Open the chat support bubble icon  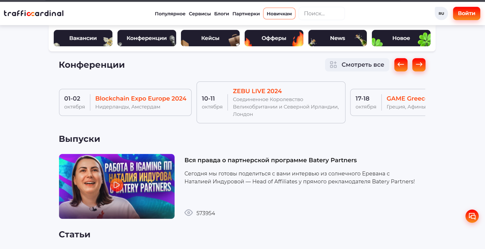[472, 216]
